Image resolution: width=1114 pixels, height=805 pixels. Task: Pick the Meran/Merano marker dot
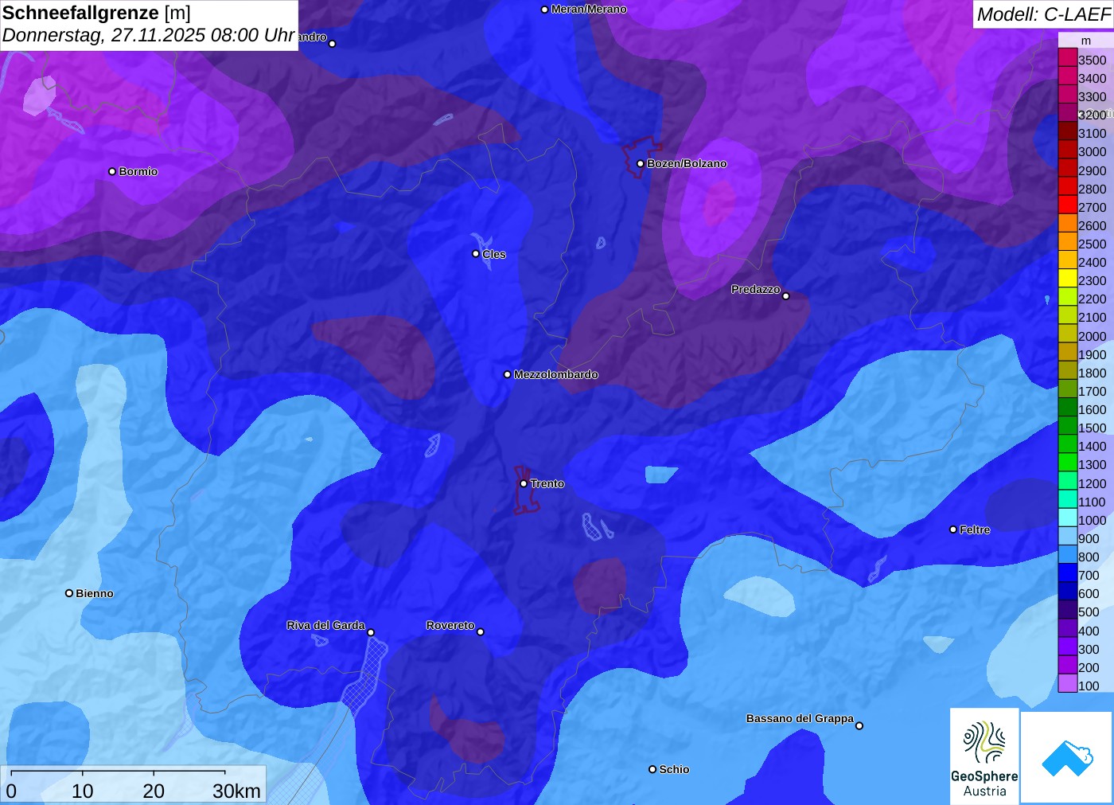[x=545, y=10]
